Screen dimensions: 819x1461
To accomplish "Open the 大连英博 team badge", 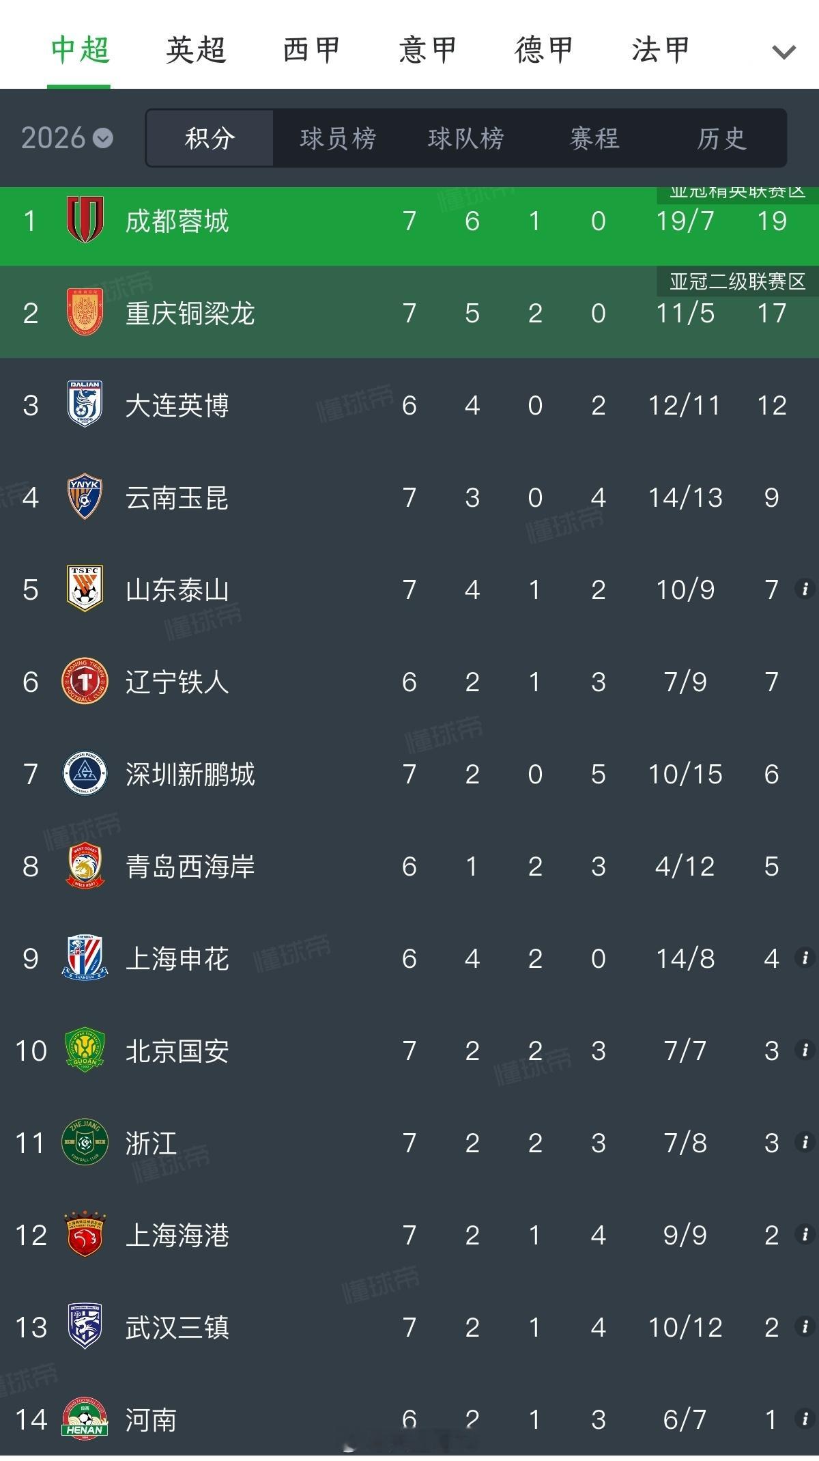I will pyautogui.click(x=85, y=404).
